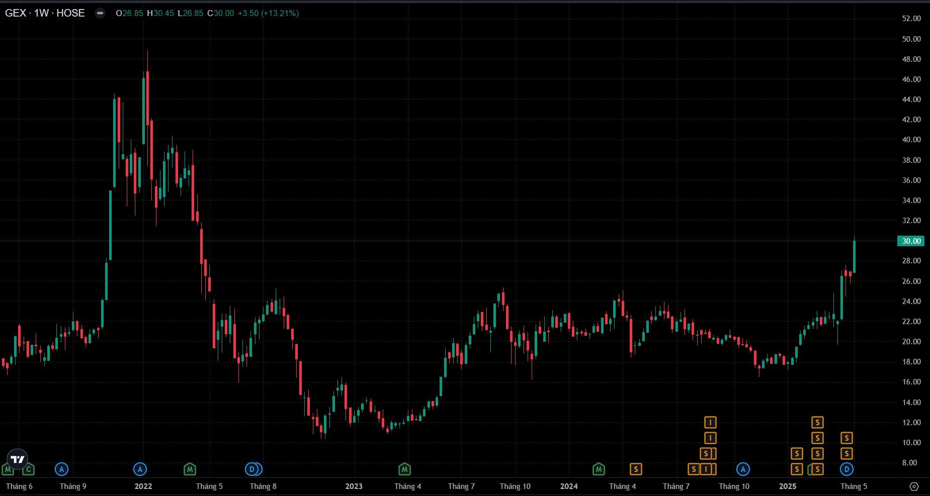Click the 2025 label on time axis
The height and width of the screenshot is (496, 930).
[x=788, y=486]
